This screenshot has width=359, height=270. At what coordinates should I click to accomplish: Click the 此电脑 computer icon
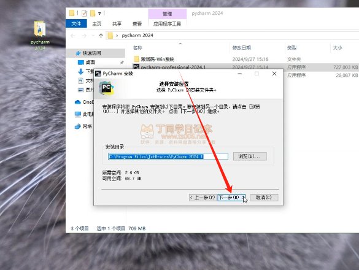[x=78, y=114]
